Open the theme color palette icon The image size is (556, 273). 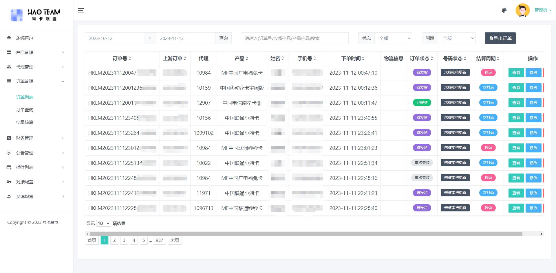click(504, 10)
